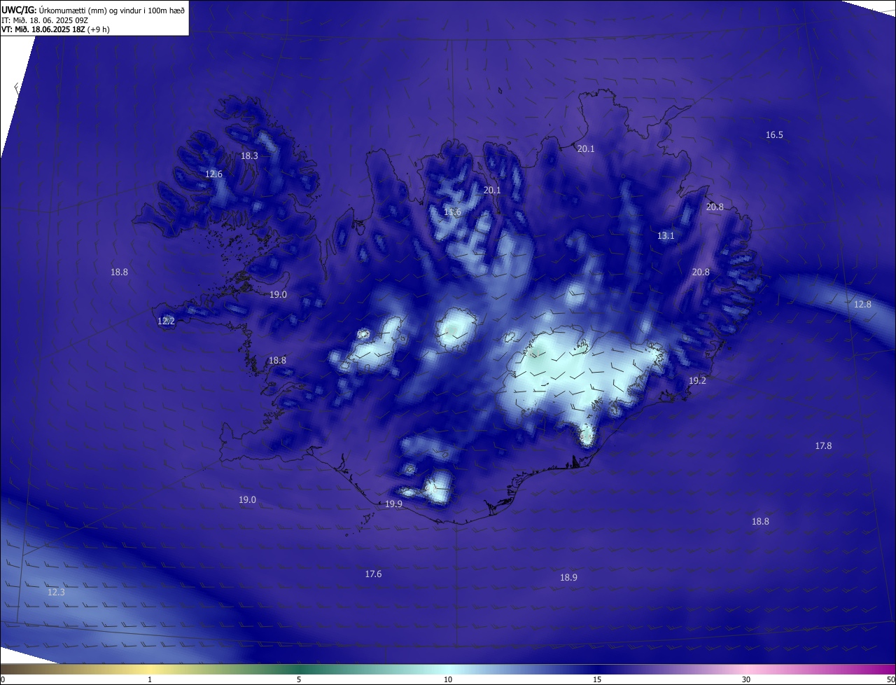The image size is (896, 685).
Task: Select the 13.1 value label
Action: coord(666,236)
